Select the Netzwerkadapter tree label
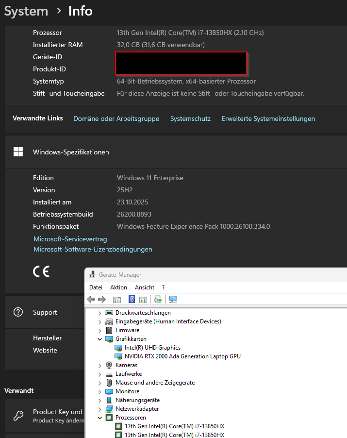Screen dimensions: 347x438 pyautogui.click(x=137, y=409)
